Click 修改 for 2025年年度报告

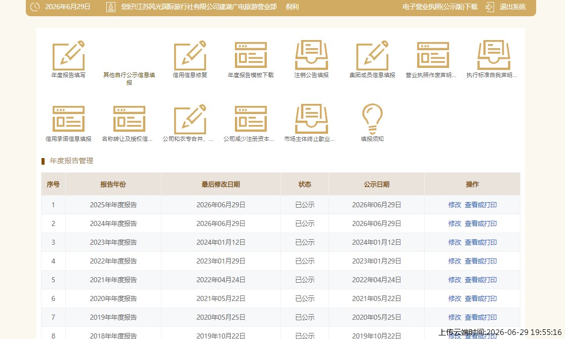tap(455, 205)
